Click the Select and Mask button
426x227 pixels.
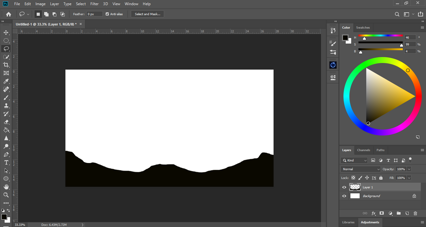pos(147,14)
